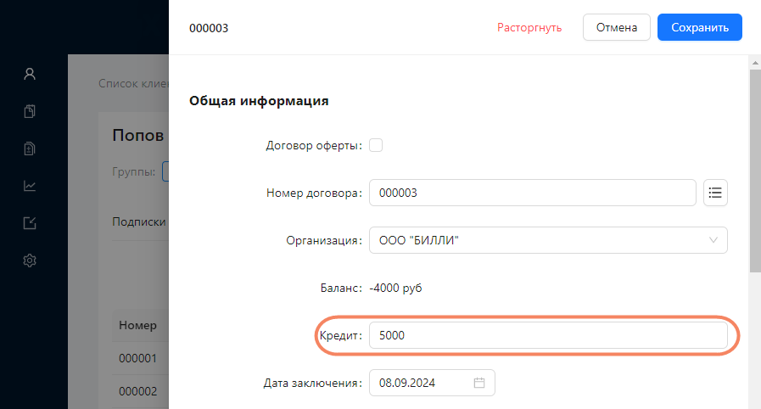
Task: Click the scrollbar up arrow
Action: click(x=755, y=63)
